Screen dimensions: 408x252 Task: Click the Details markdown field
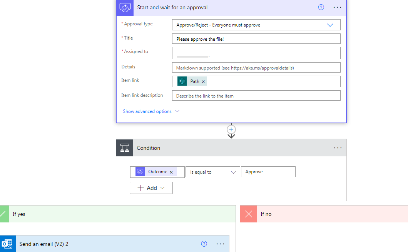(x=256, y=68)
